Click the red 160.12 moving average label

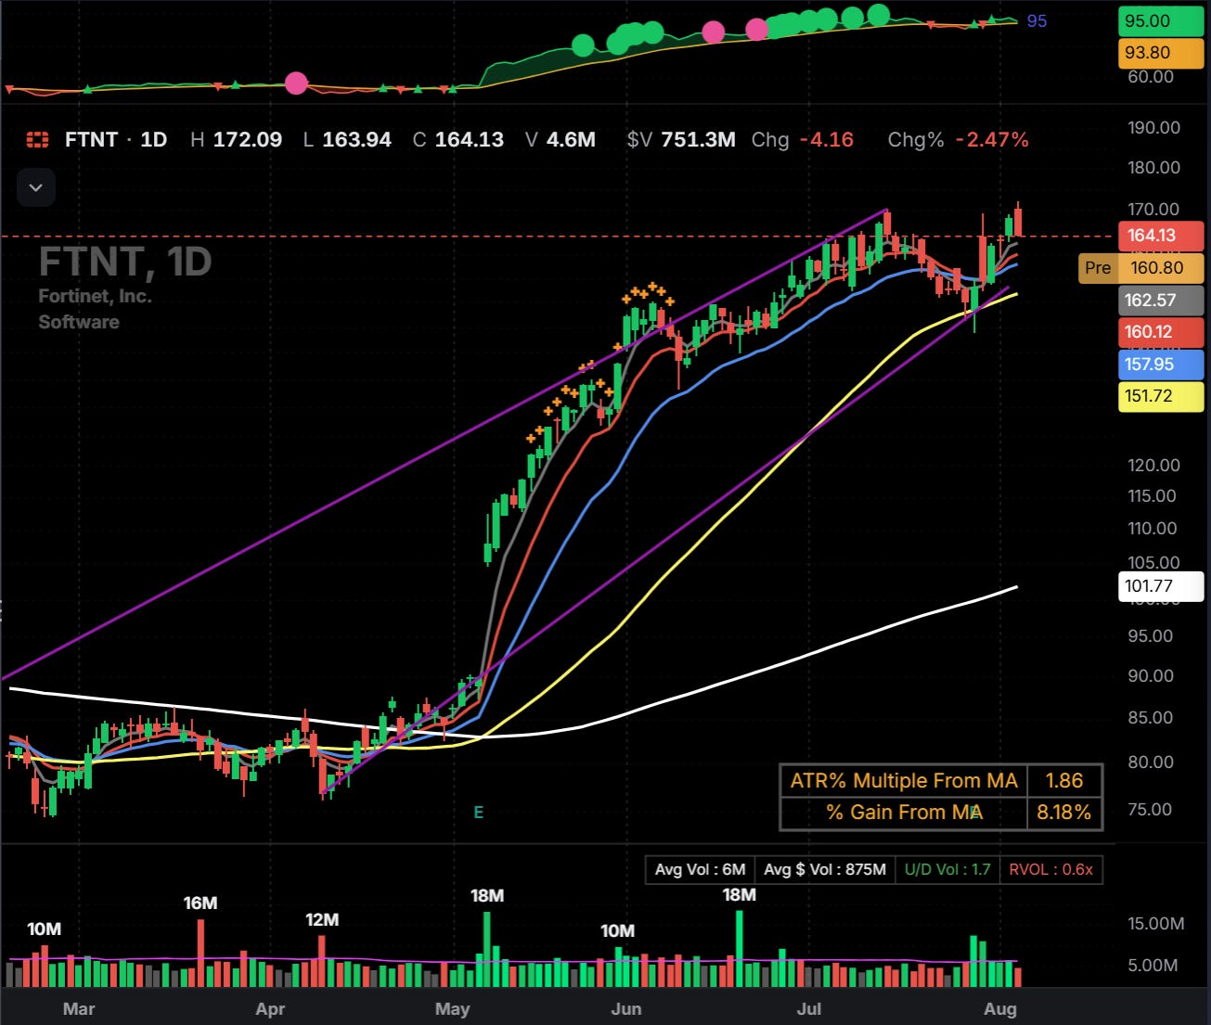tap(1161, 331)
